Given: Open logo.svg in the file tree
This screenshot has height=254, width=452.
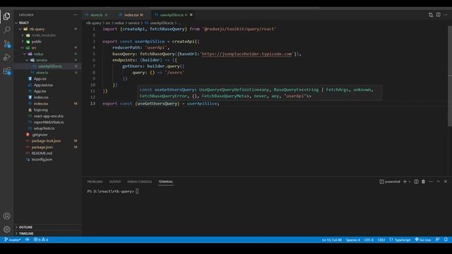Looking at the screenshot, I should pos(47,110).
